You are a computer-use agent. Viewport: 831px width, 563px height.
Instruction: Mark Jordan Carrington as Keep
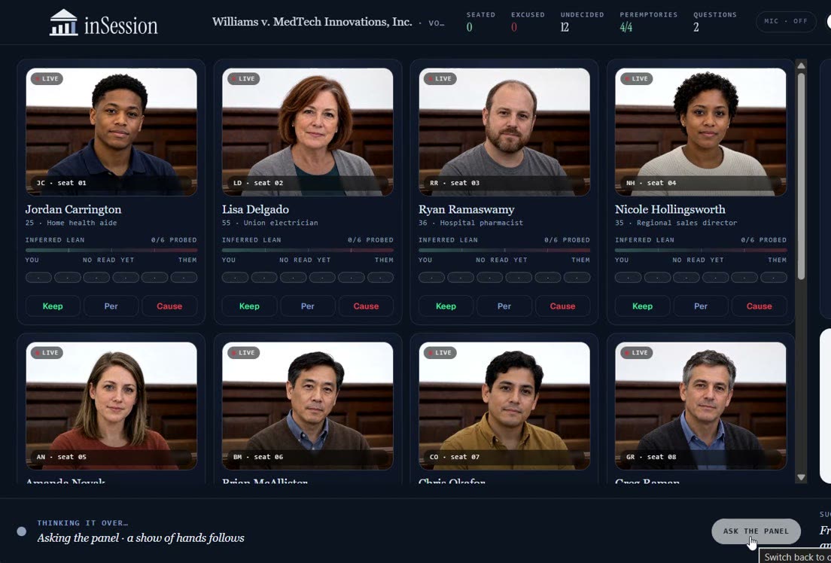[53, 306]
